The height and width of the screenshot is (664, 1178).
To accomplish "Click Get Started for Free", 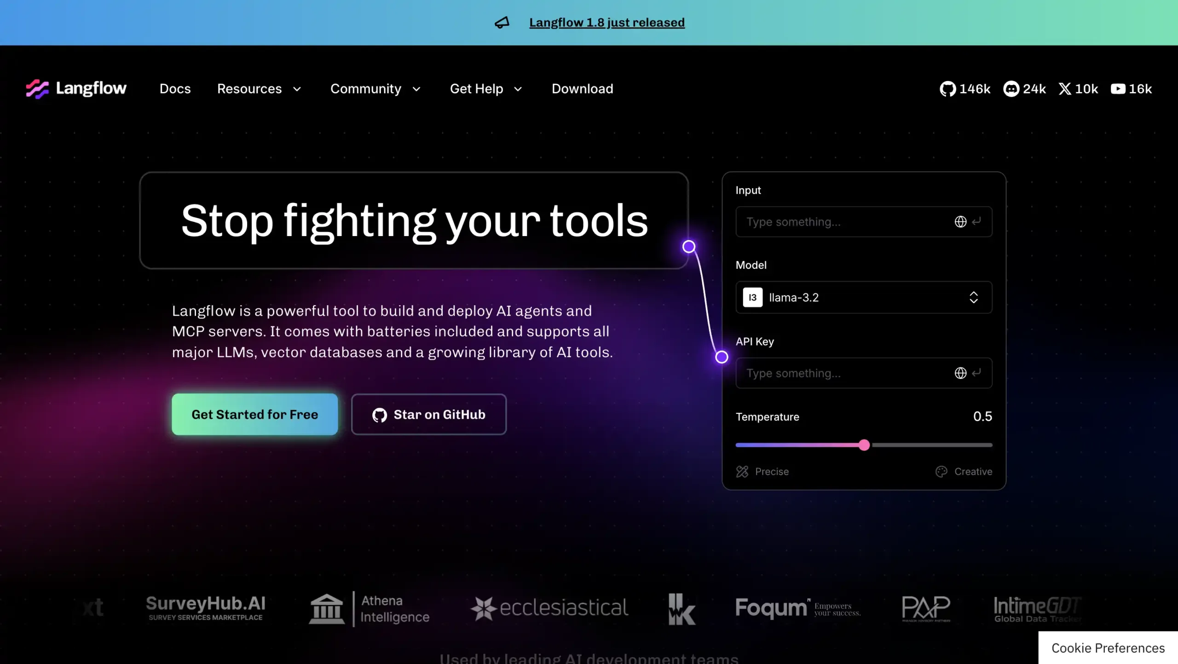I will 254,414.
